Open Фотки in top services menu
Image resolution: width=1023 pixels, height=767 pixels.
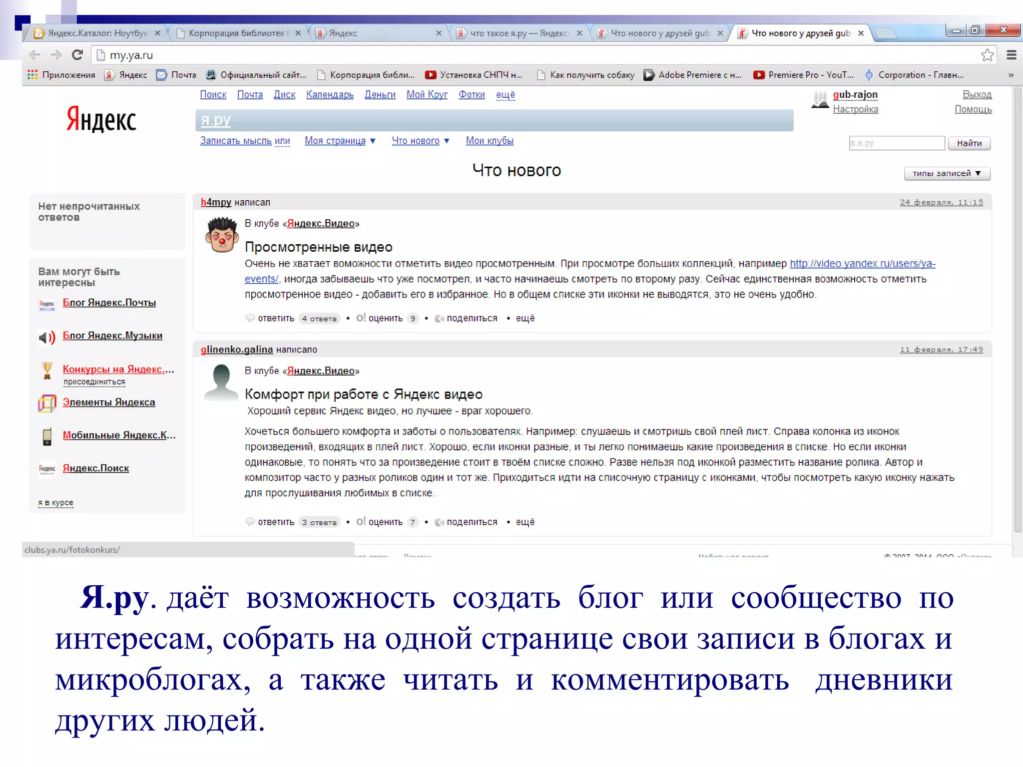[x=472, y=94]
